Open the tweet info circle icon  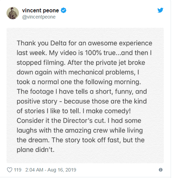click(x=161, y=170)
